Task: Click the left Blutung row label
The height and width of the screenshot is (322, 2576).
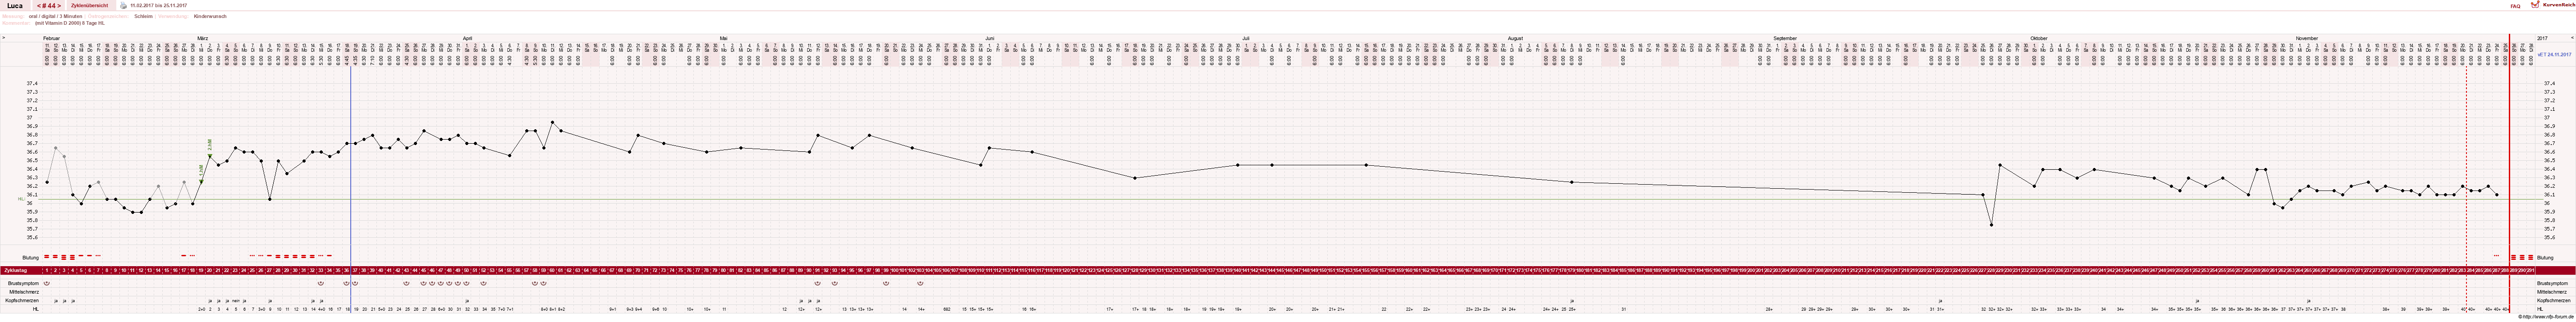Action: pyautogui.click(x=31, y=257)
